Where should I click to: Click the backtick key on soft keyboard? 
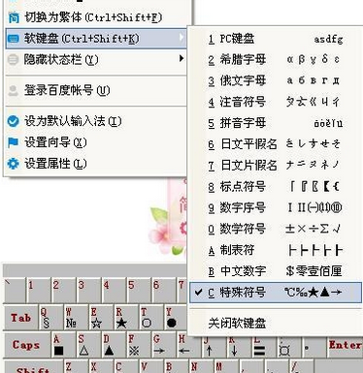(15, 291)
